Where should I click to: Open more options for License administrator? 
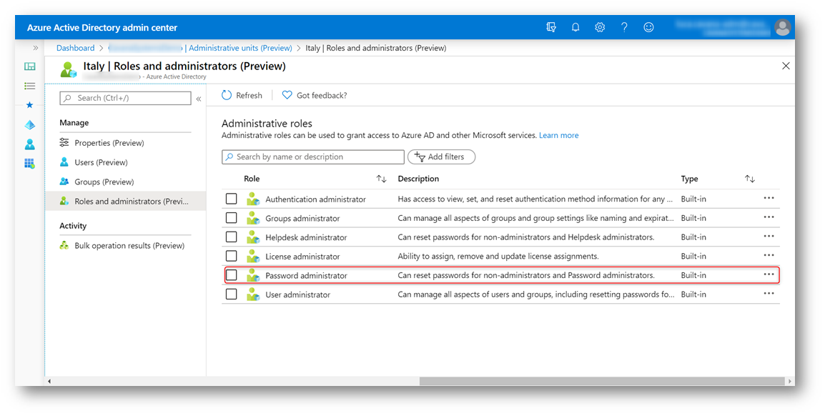click(769, 255)
